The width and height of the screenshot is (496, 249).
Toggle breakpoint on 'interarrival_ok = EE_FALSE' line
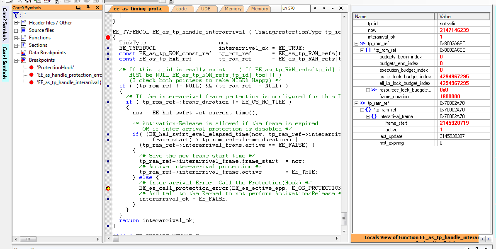point(108,199)
